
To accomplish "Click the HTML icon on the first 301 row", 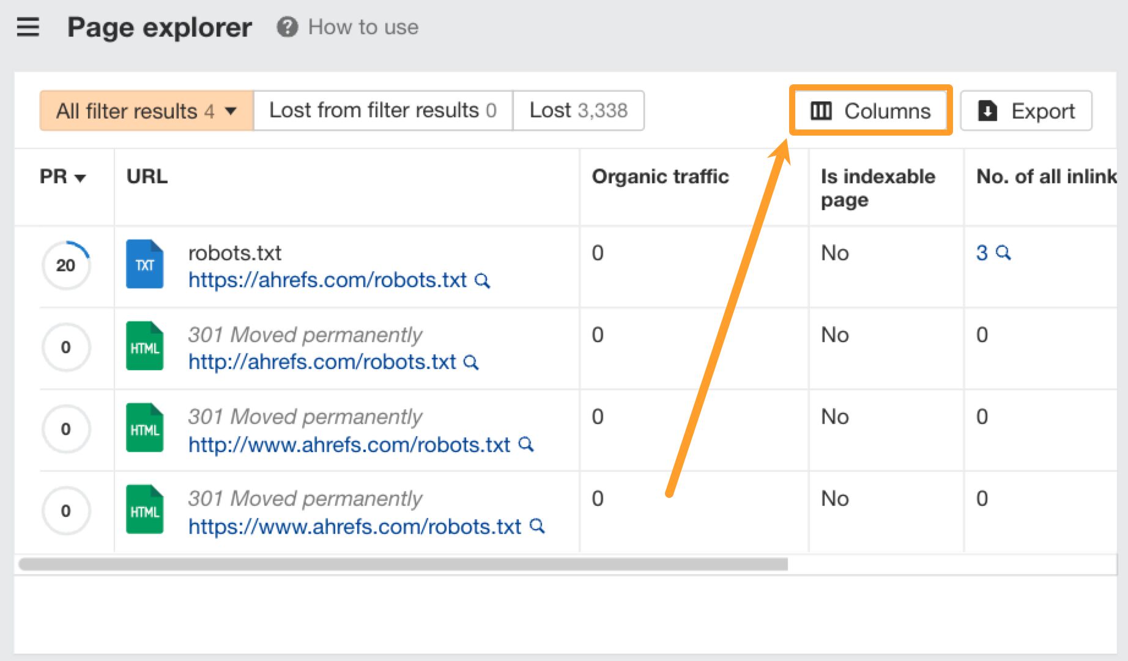I will pos(144,346).
